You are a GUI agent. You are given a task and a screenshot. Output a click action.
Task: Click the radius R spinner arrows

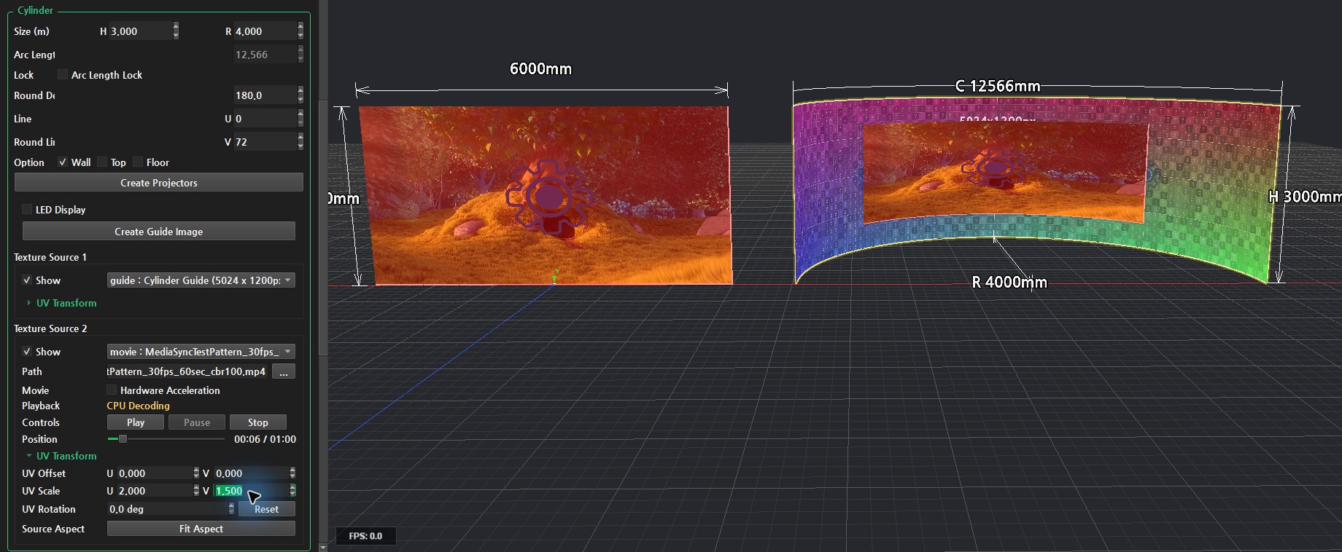(300, 31)
